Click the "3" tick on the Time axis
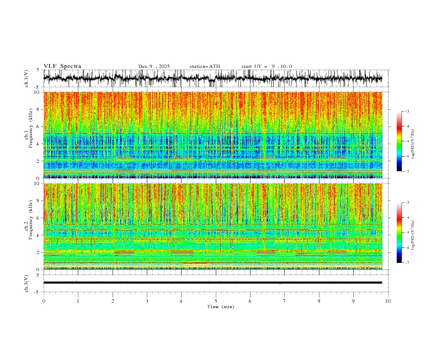This screenshot has width=437, height=338. (147, 301)
